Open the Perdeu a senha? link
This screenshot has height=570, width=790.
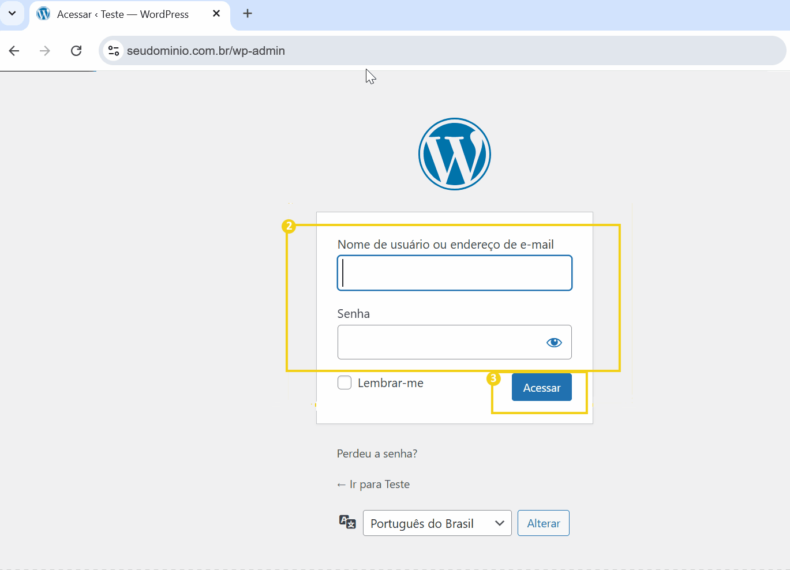(377, 453)
